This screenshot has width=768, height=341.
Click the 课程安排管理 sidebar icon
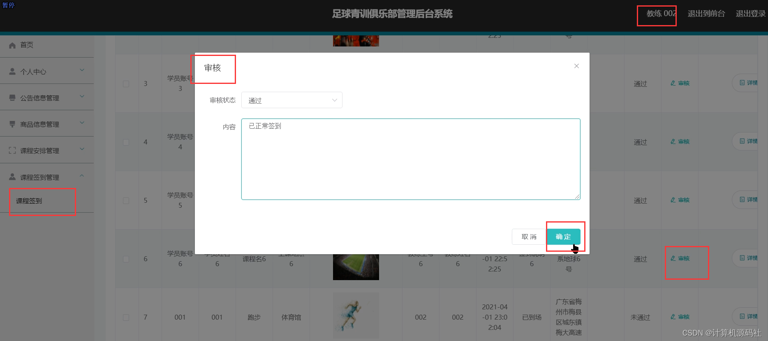(x=12, y=151)
